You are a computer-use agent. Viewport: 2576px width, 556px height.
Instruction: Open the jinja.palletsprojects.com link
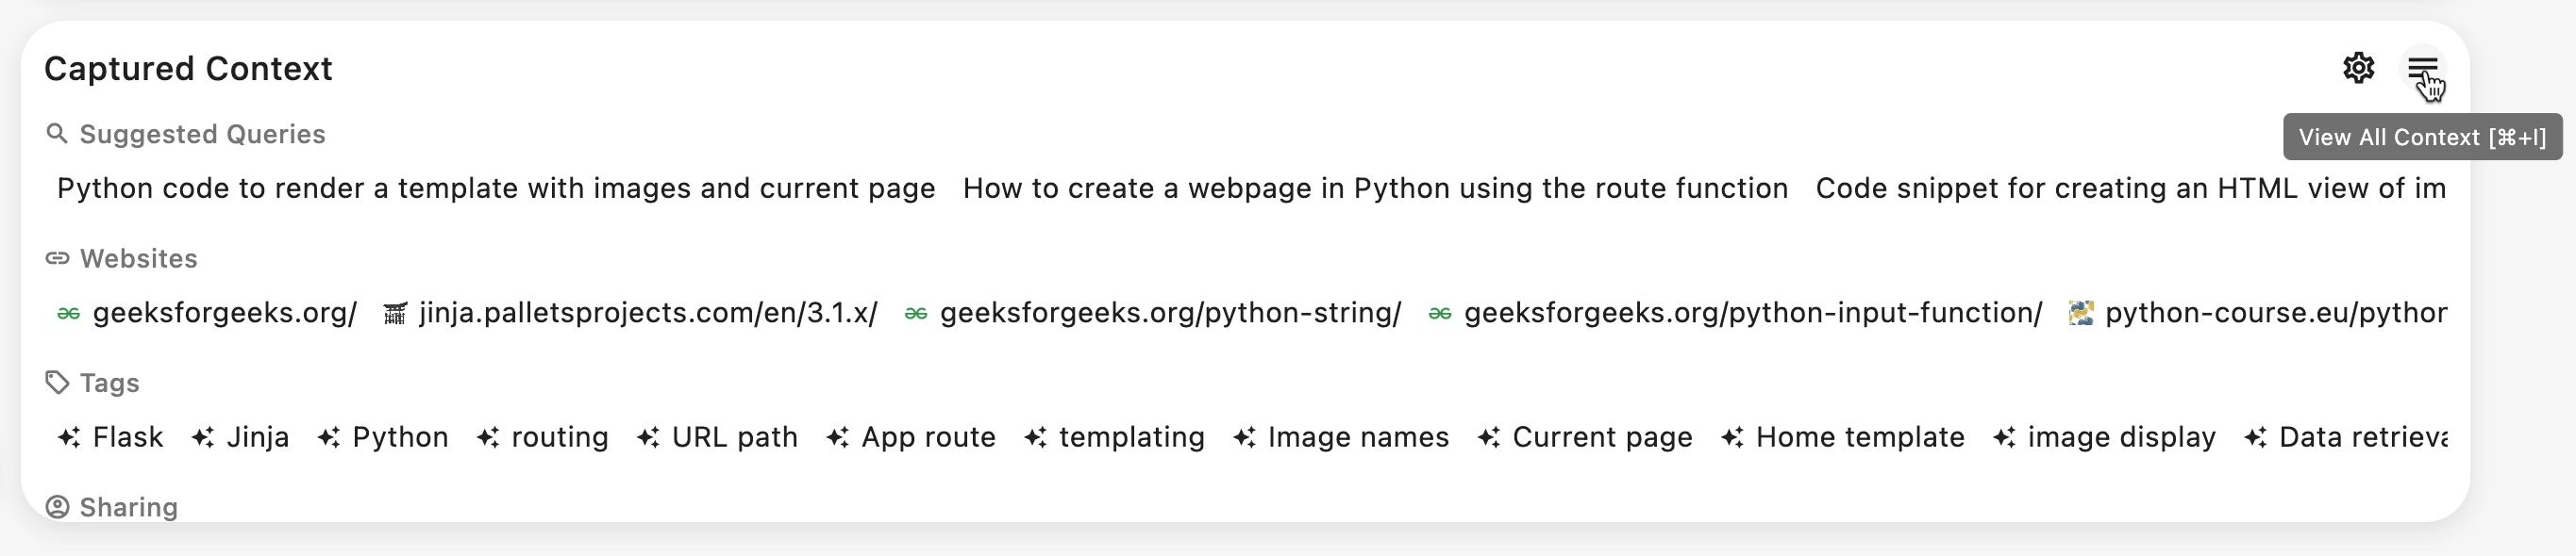pyautogui.click(x=631, y=314)
